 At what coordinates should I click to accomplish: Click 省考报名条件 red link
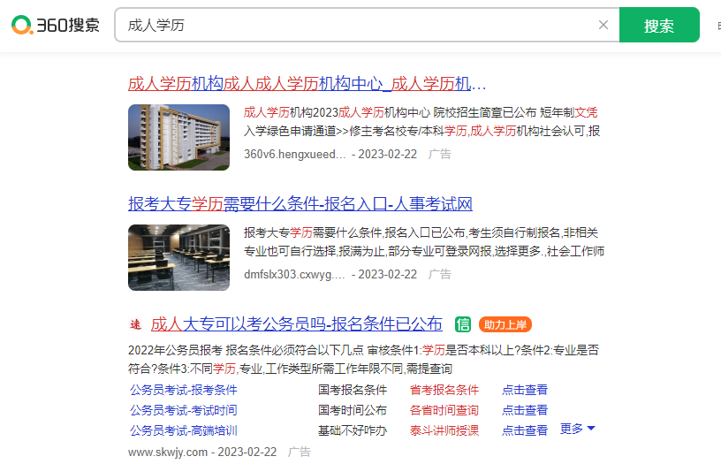pos(444,390)
